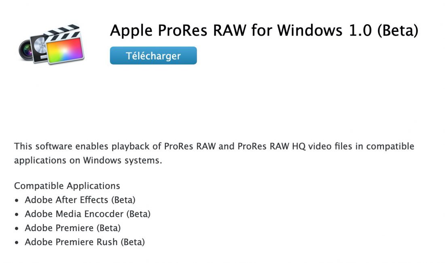Click the Compatible Applications heading
Viewport: 445px width, 263px height.
point(67,186)
